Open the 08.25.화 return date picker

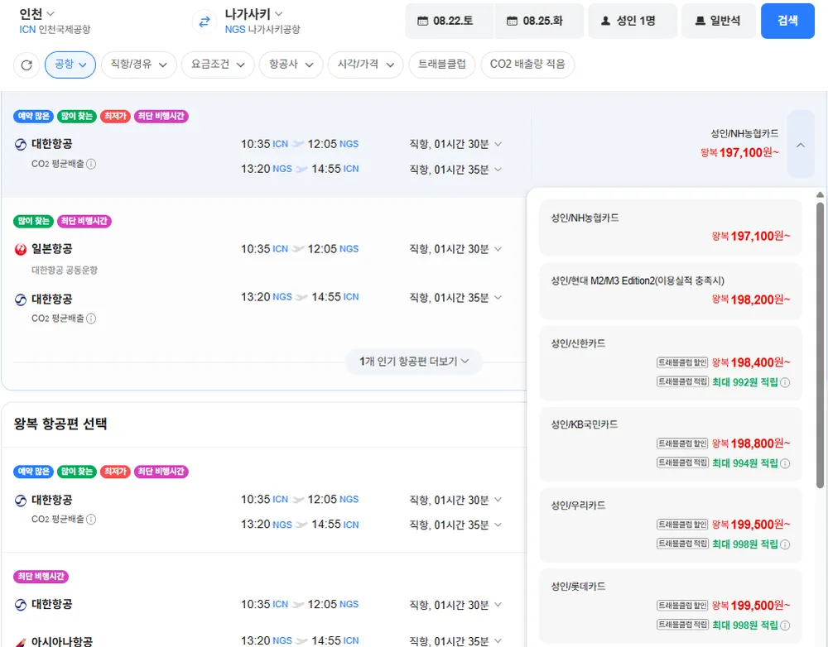[x=539, y=22]
